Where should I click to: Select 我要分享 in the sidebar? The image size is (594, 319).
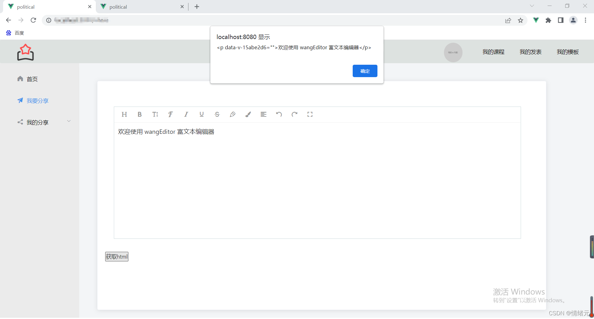click(37, 101)
